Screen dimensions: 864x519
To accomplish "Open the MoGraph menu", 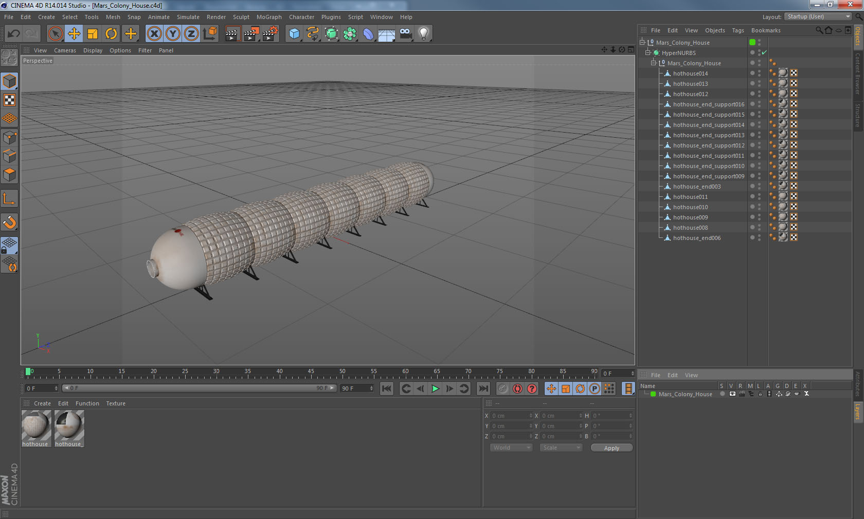I will [269, 17].
